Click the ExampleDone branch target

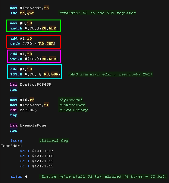(33, 125)
